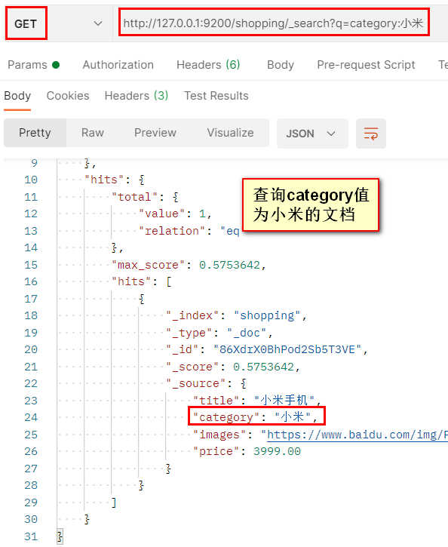This screenshot has height=547, width=448.
Task: Show the response Cookies tab
Action: coord(68,96)
